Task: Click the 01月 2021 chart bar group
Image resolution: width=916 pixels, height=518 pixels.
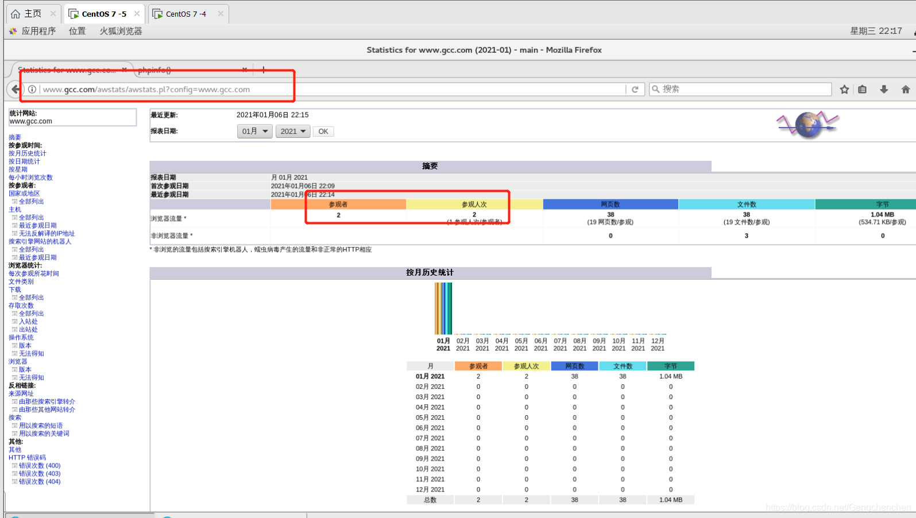Action: pyautogui.click(x=443, y=308)
